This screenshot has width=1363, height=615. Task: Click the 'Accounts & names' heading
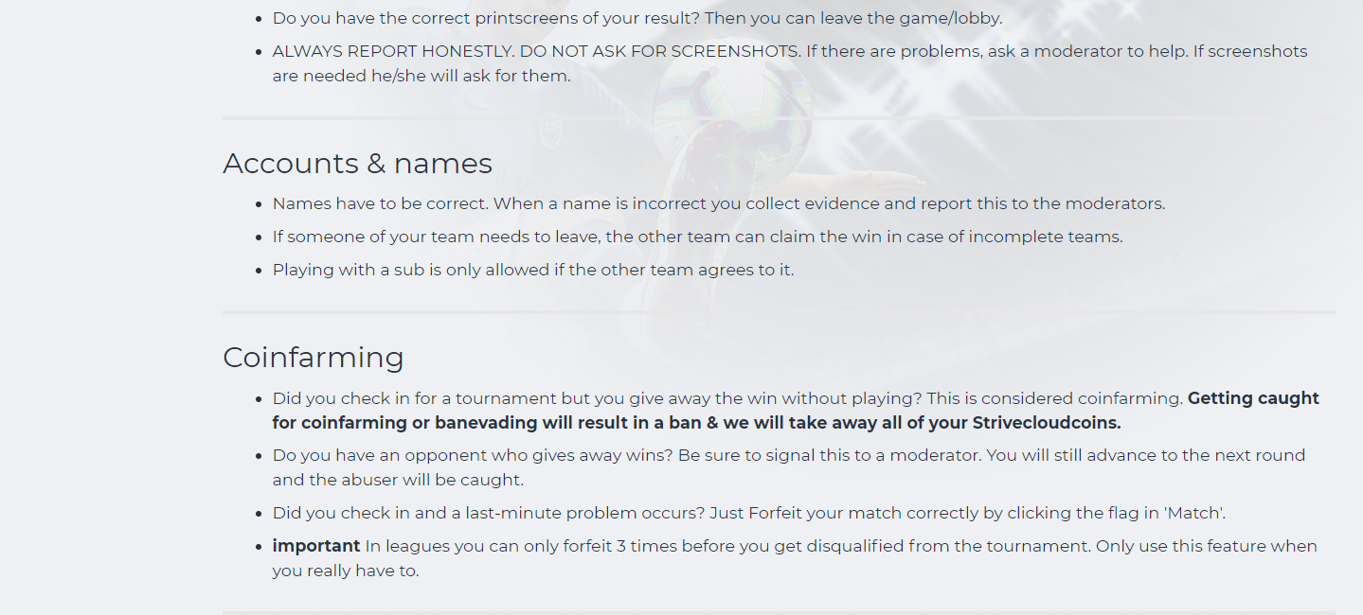[x=357, y=164]
